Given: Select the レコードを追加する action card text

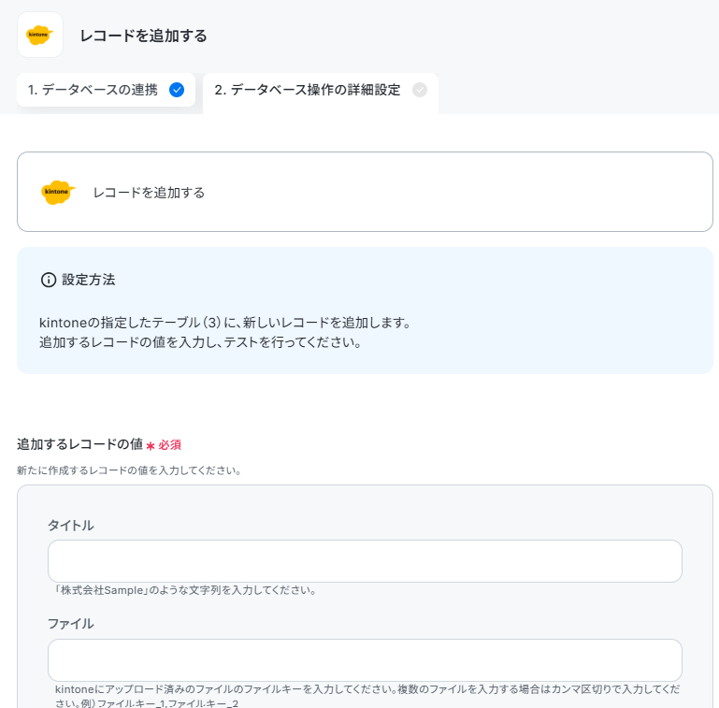Looking at the screenshot, I should point(149,193).
